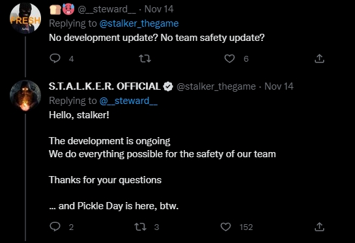Open the FRESH profile avatar
The height and width of the screenshot is (243, 355).
tap(25, 18)
